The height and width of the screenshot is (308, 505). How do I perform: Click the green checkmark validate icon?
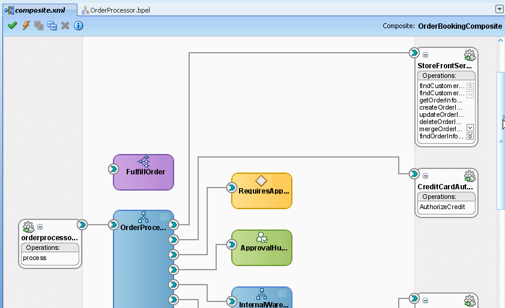(x=12, y=25)
